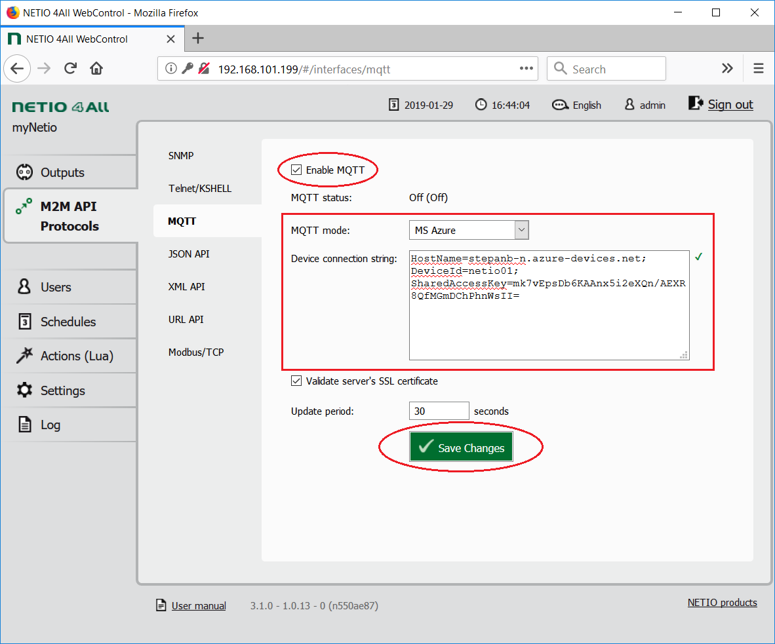Switch to the Modbus/TCP tab

tap(196, 352)
